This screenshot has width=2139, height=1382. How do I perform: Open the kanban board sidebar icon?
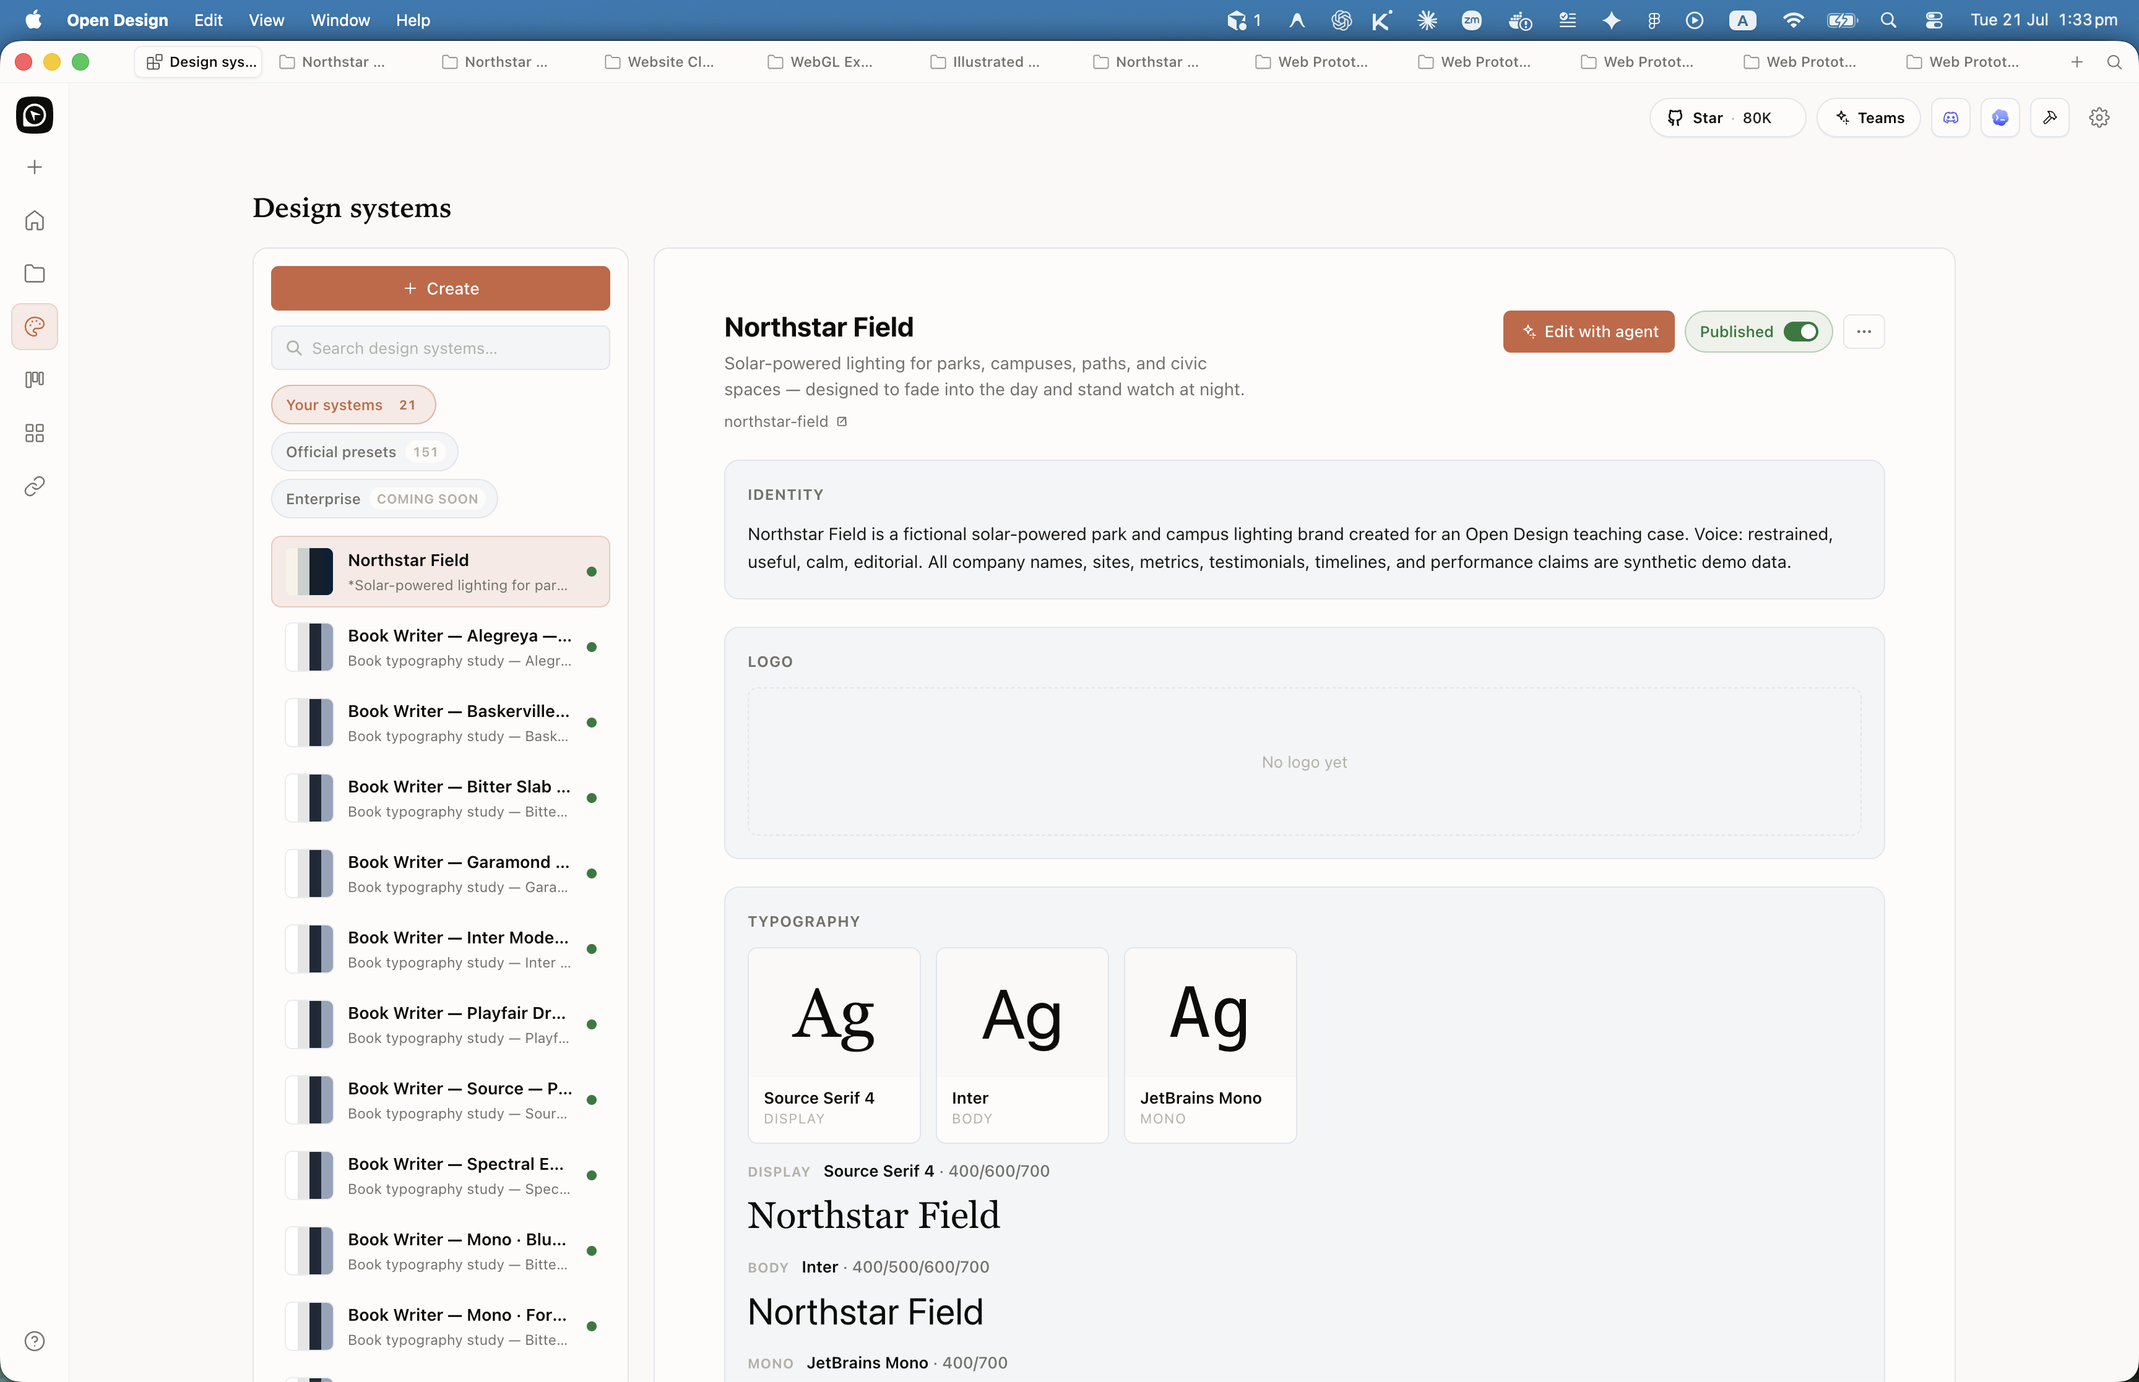click(x=34, y=380)
